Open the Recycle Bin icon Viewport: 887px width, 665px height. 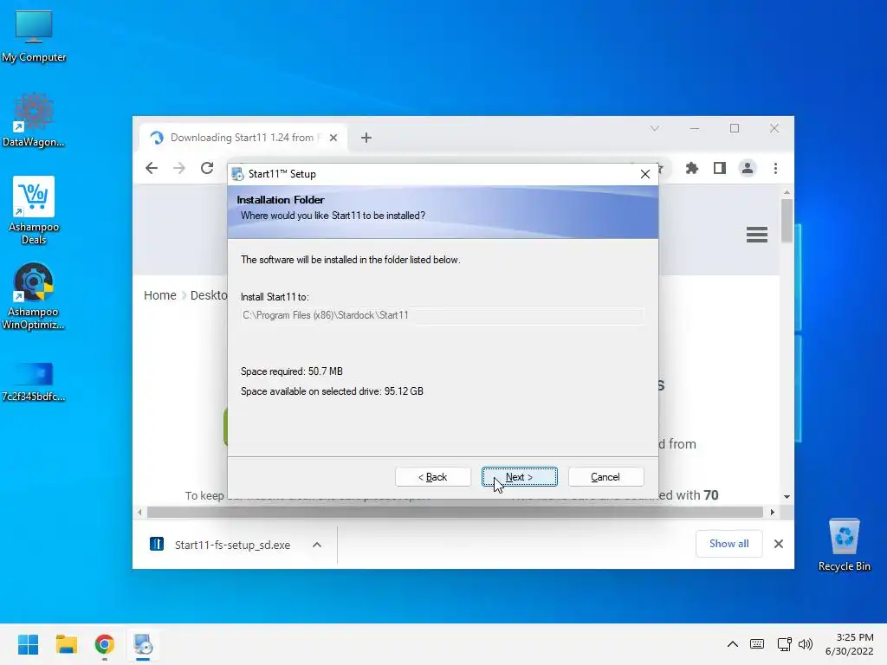(844, 545)
